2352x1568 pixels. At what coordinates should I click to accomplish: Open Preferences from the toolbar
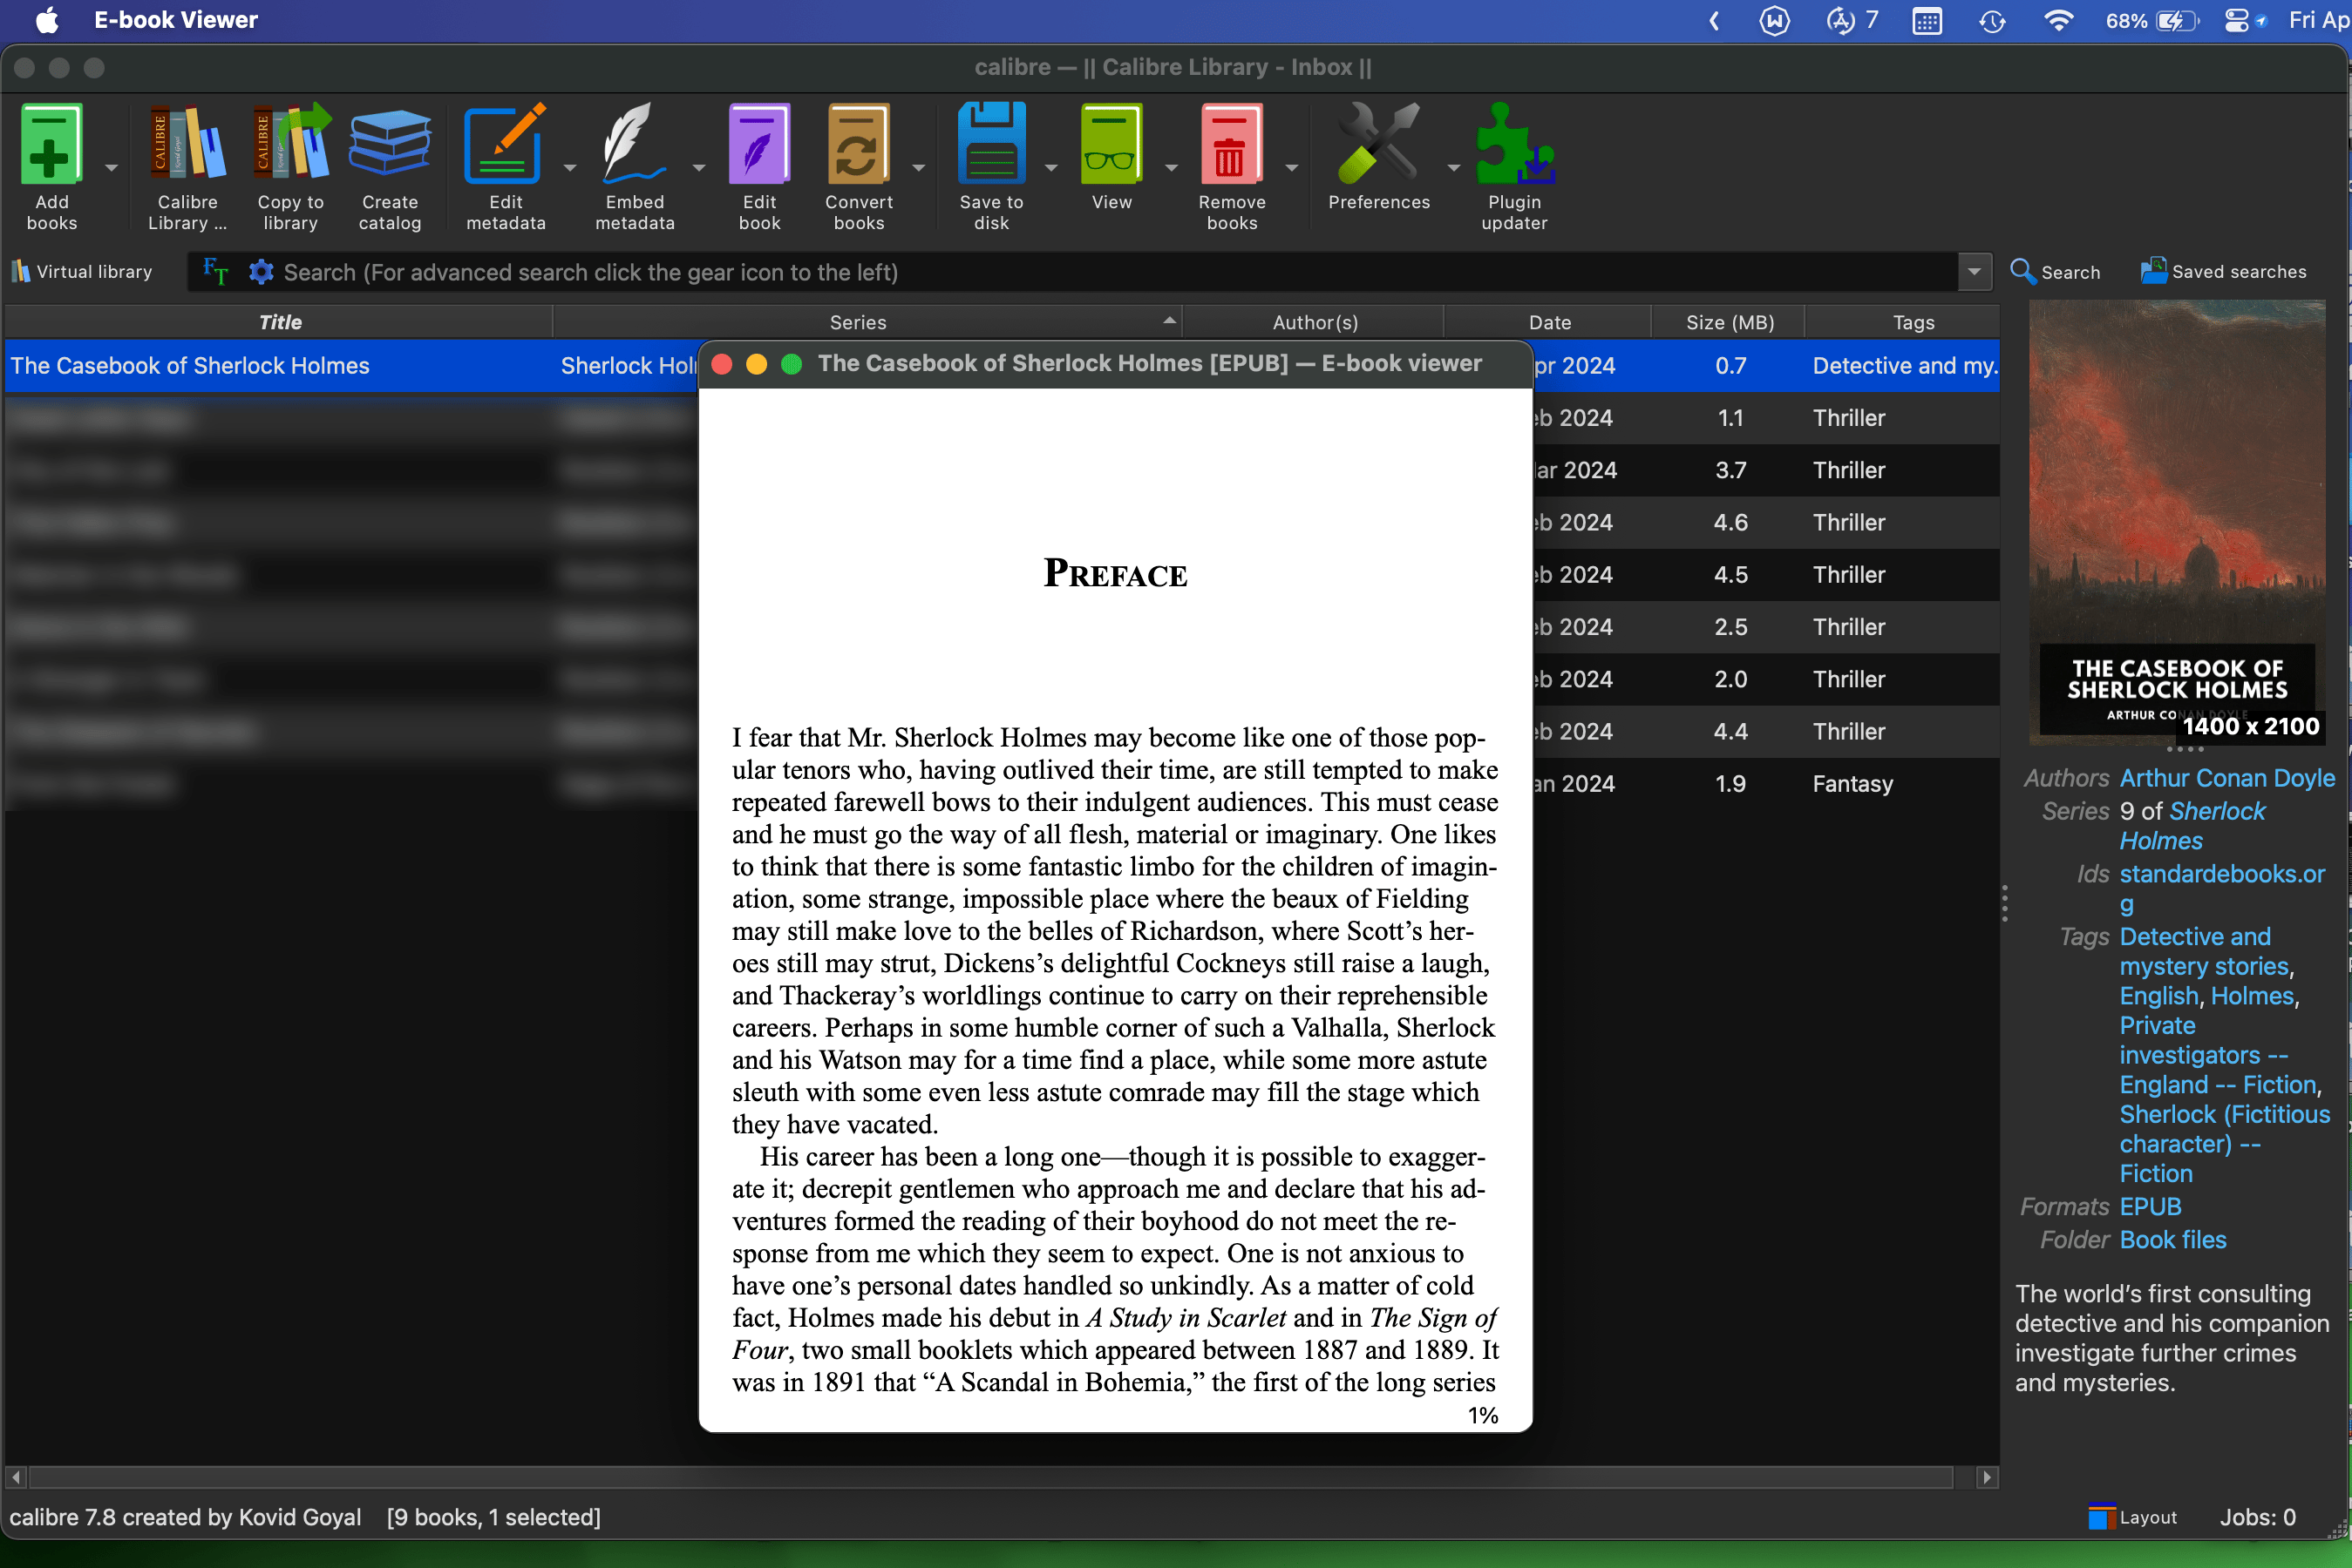pos(1378,156)
